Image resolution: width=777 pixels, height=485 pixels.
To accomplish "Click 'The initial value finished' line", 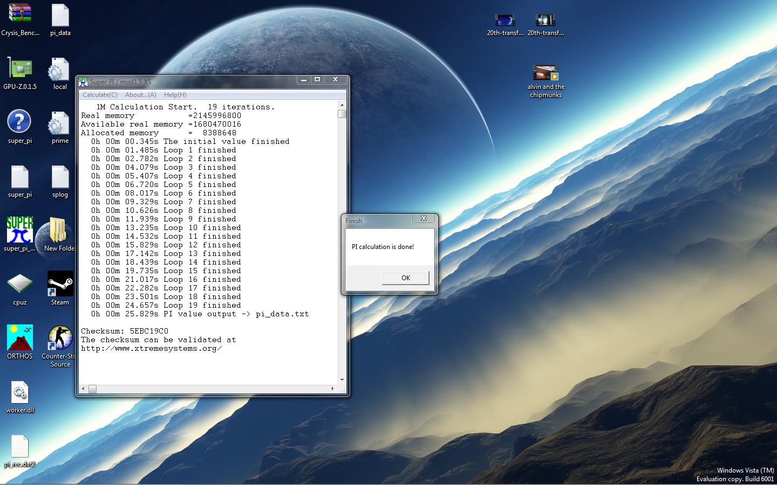I will point(190,142).
